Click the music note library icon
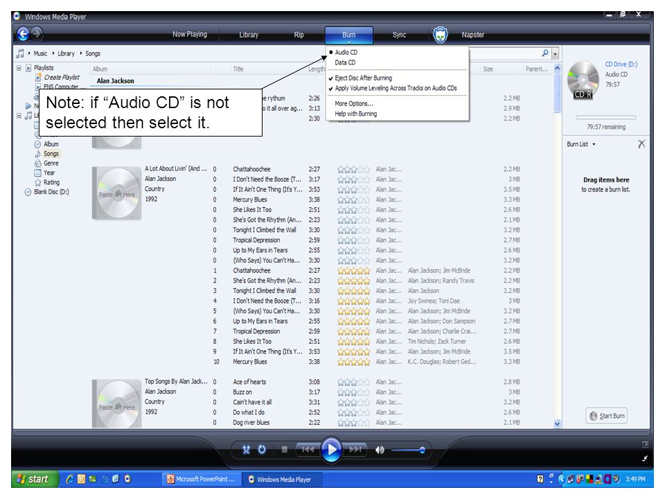The image size is (665, 499). coord(20,53)
